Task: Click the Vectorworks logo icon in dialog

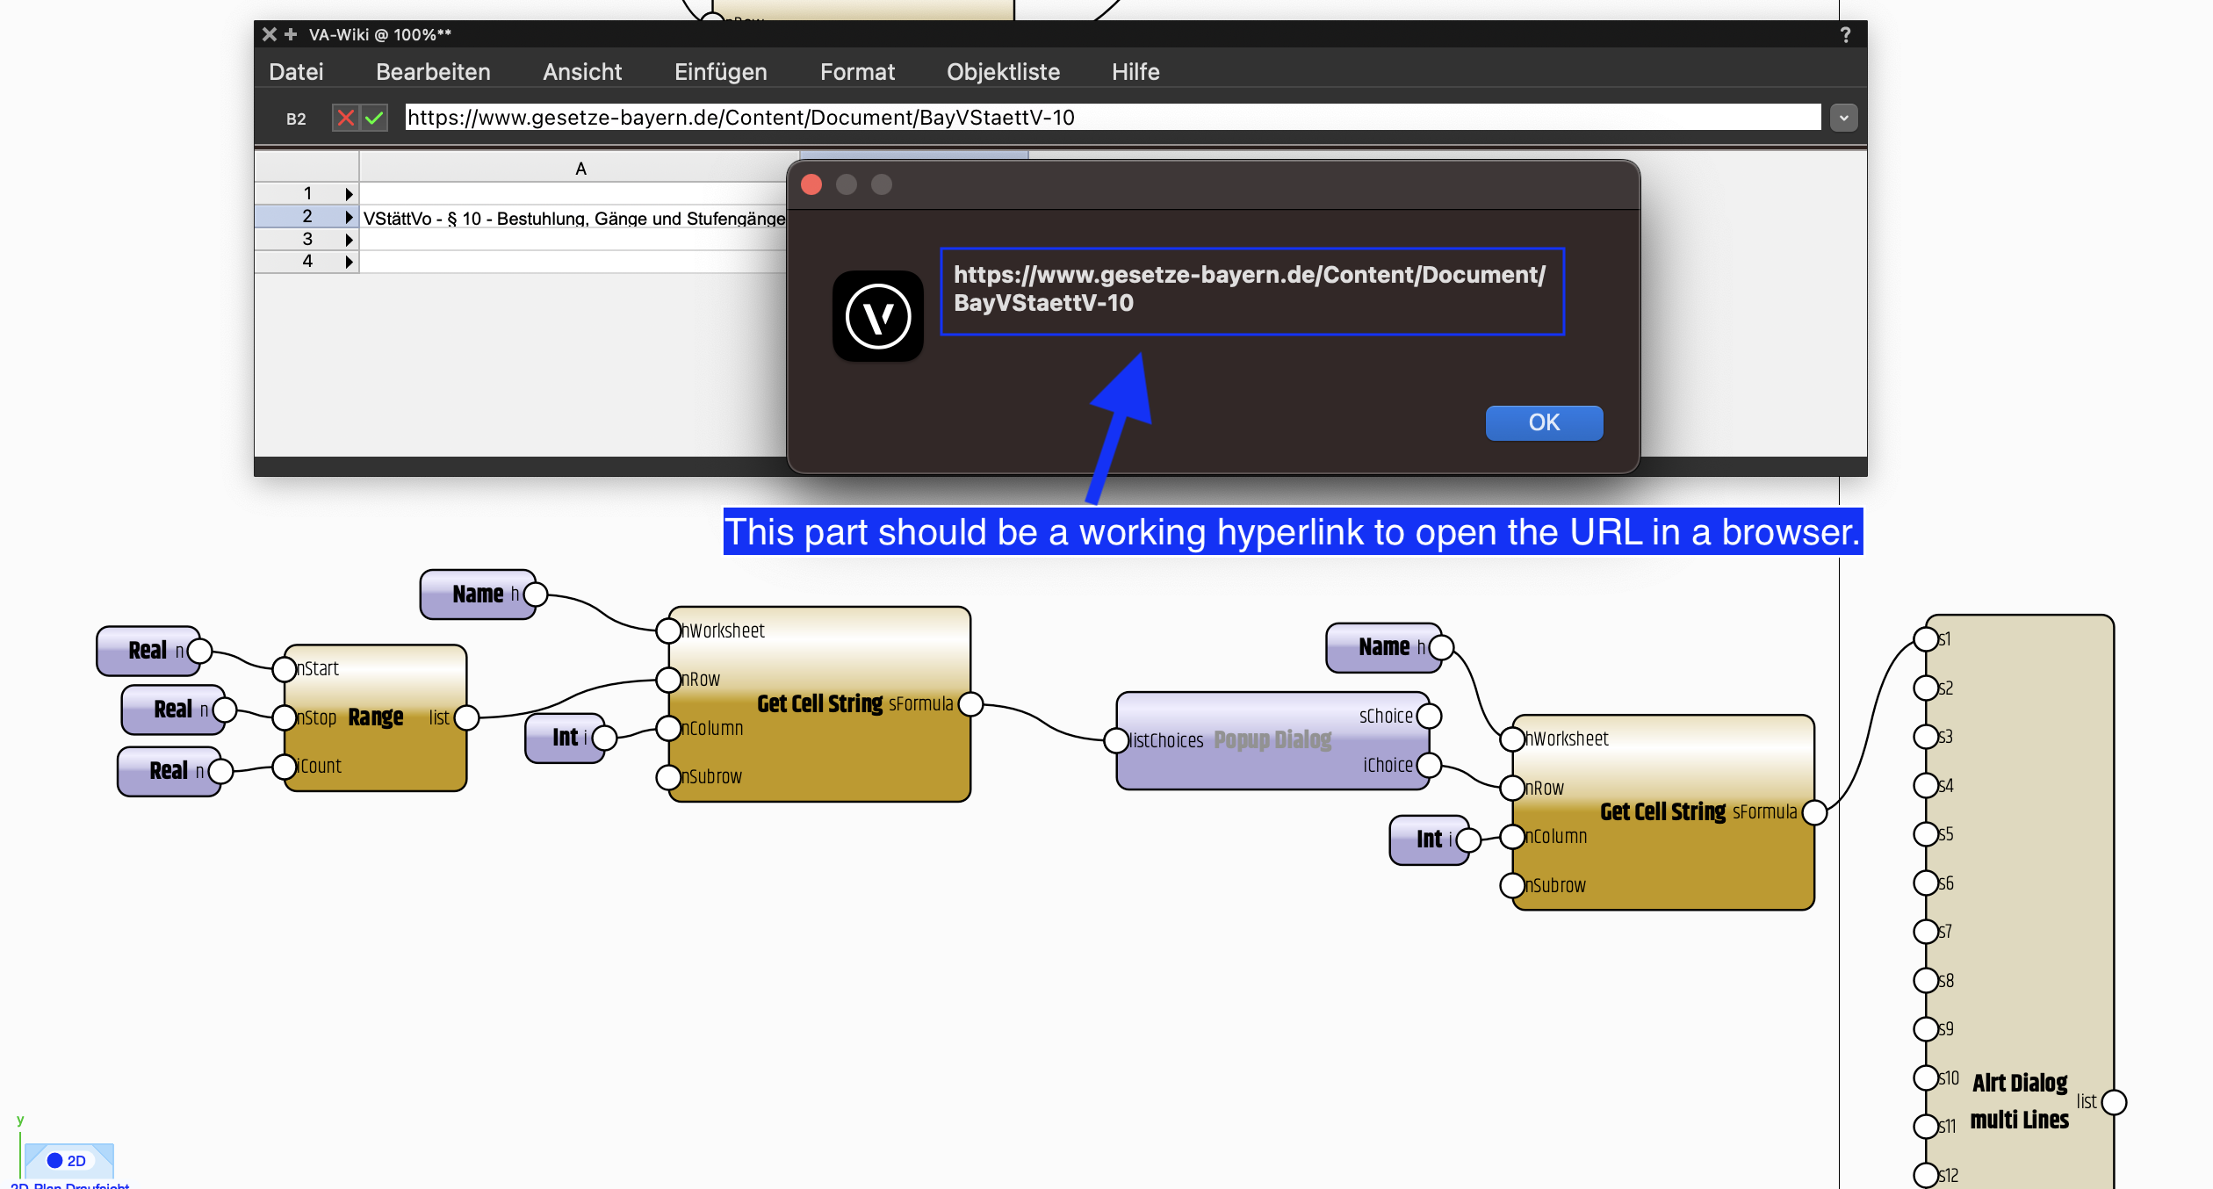Action: (x=877, y=316)
